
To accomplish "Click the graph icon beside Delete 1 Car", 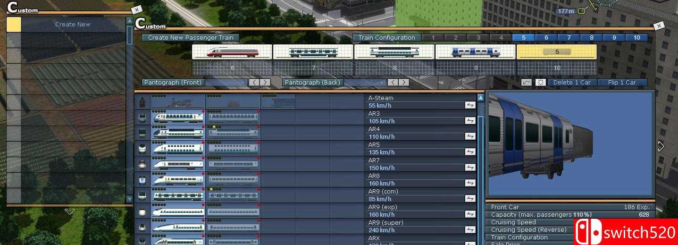I will 527,82.
